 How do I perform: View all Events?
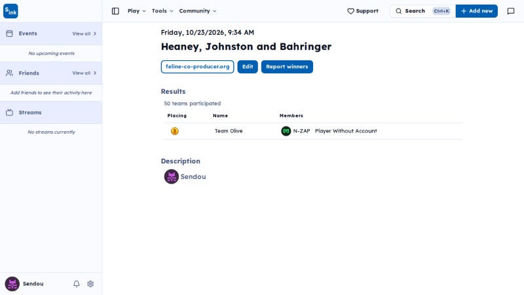(84, 33)
